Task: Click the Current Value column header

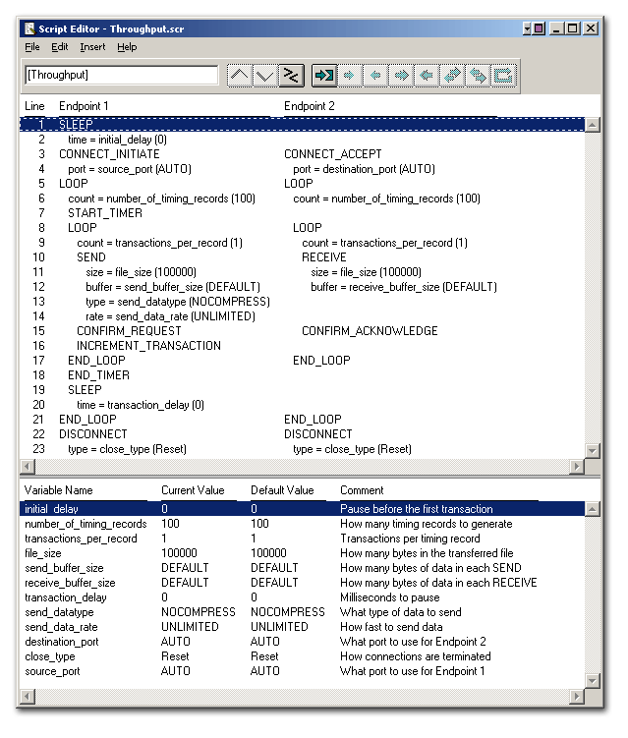Action: coord(193,490)
